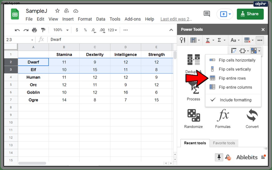
Task: Open the Insert menu
Action: 68,19
